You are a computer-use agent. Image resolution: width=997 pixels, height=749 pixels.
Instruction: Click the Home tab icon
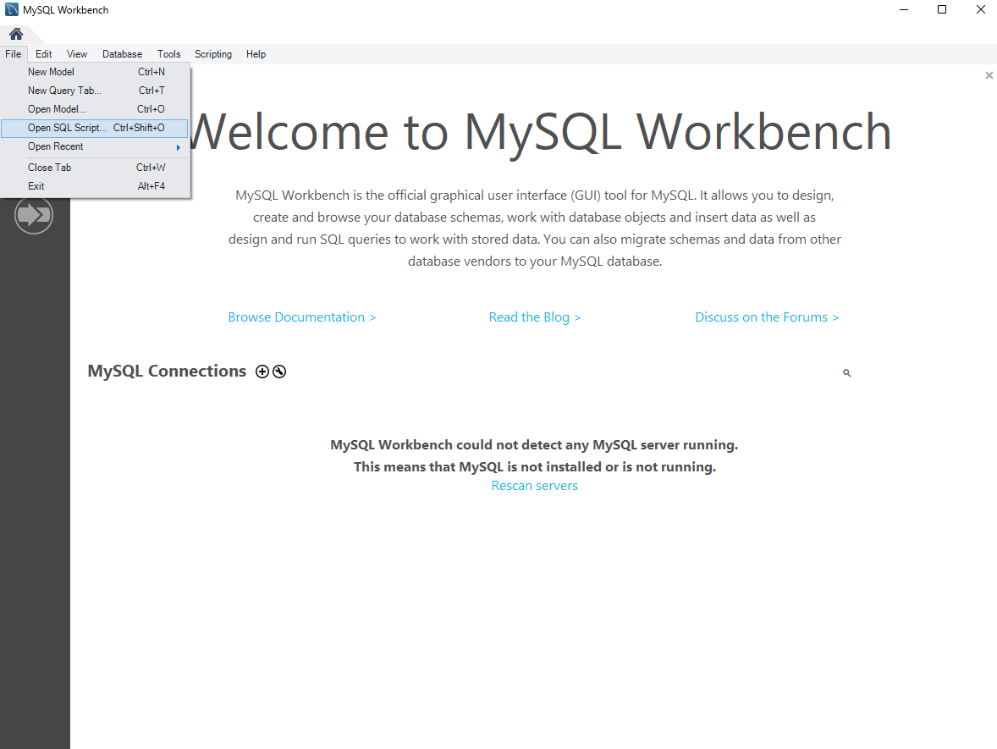coord(15,34)
